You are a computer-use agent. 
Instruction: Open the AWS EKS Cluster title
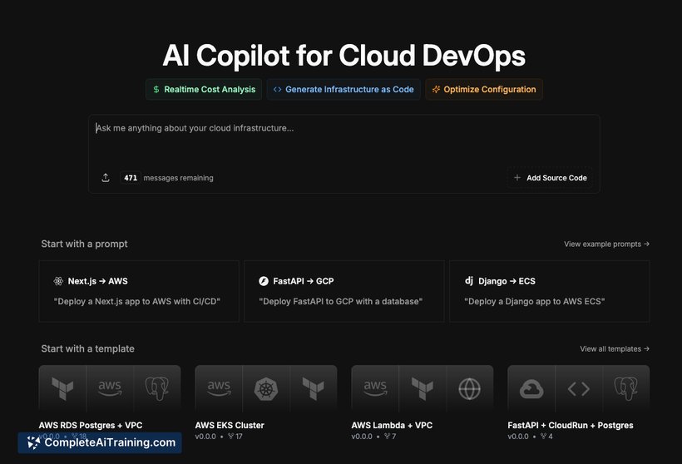coord(230,425)
